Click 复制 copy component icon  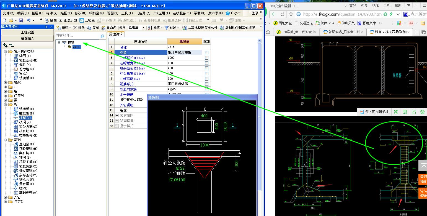coord(93,28)
